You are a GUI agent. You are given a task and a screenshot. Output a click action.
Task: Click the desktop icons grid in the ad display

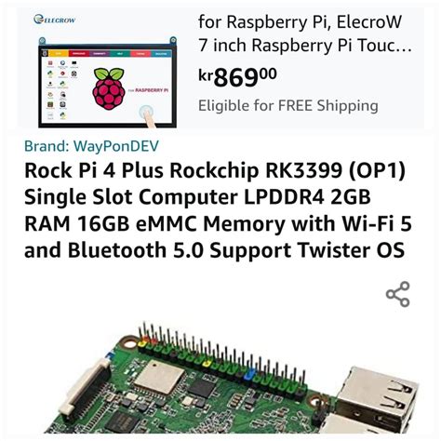tap(62, 89)
